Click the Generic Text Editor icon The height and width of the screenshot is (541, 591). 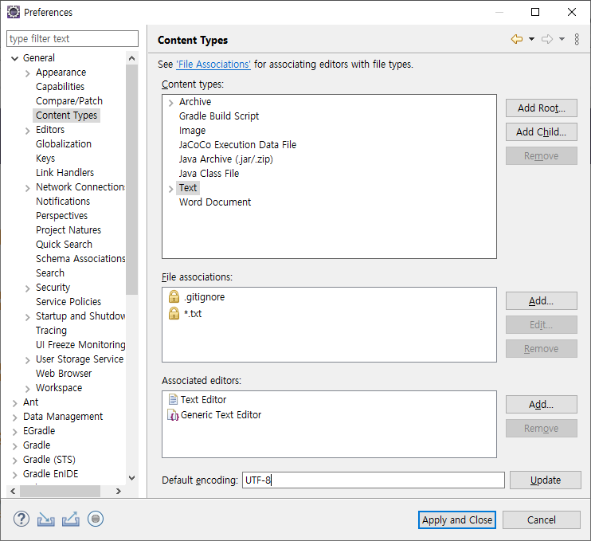pyautogui.click(x=173, y=415)
